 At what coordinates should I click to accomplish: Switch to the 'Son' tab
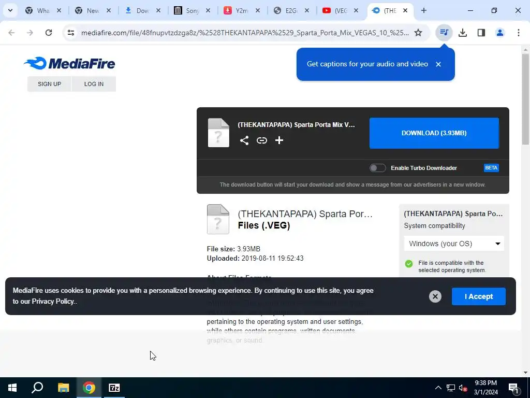[192, 10]
